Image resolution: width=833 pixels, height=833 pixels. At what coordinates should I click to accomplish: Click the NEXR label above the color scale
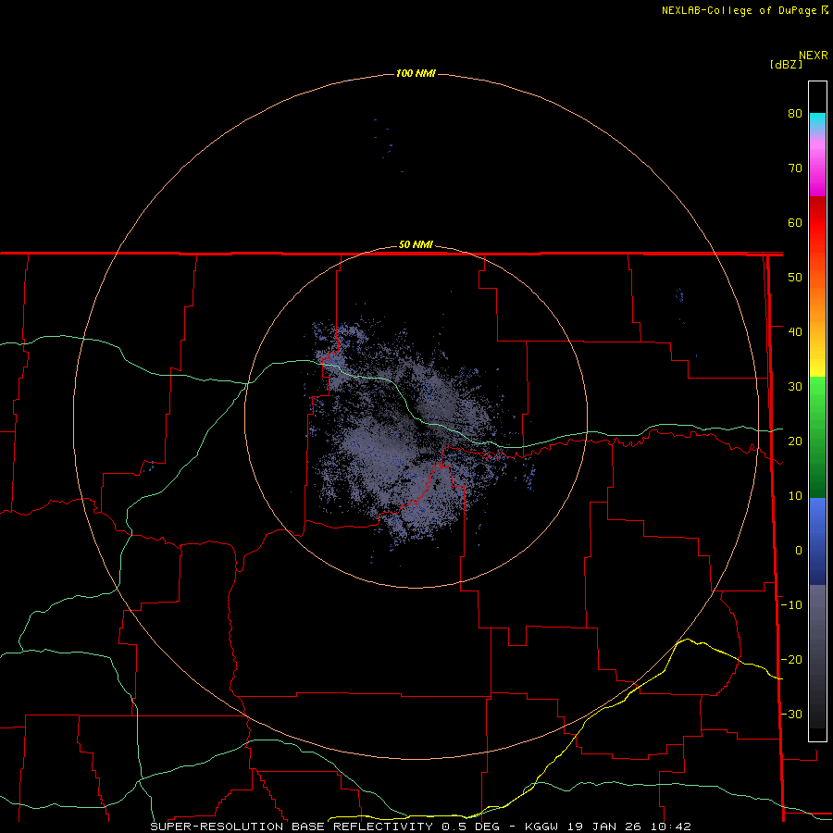pos(814,56)
